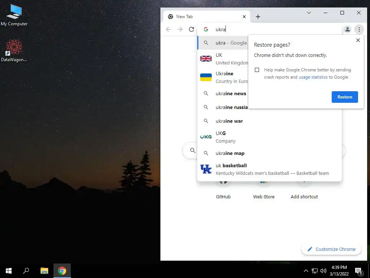
Task: Click the Chrome forward arrow
Action: (180, 29)
